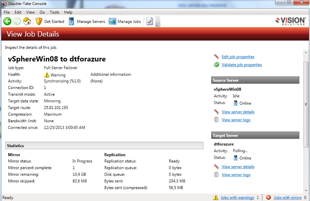The image size is (310, 201).
Task: Click the Target route value 25.81.101.195
Action: click(56, 108)
